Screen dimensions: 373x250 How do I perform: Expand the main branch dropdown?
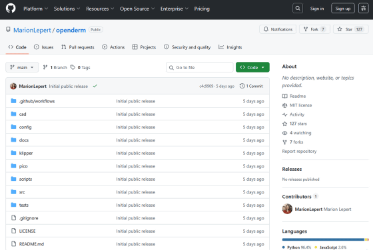[22, 67]
